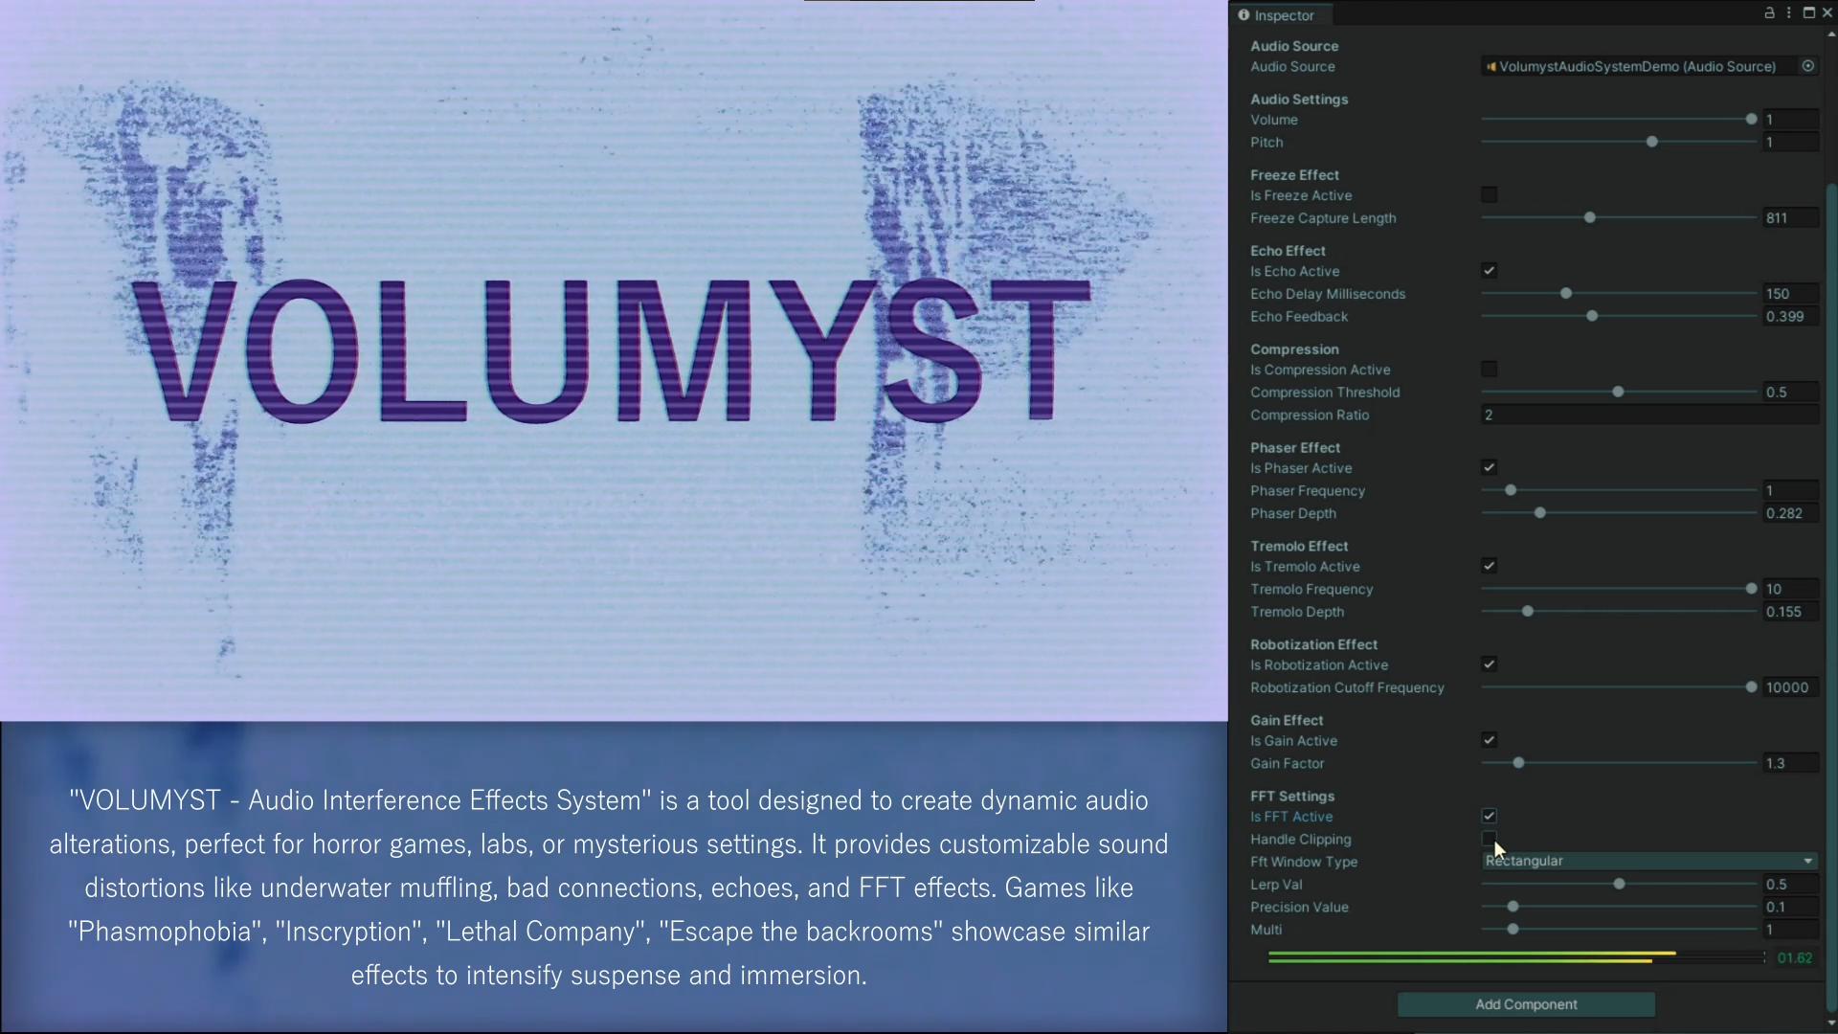Disable the Is Echo Active checkbox
1838x1034 pixels.
pyautogui.click(x=1489, y=271)
